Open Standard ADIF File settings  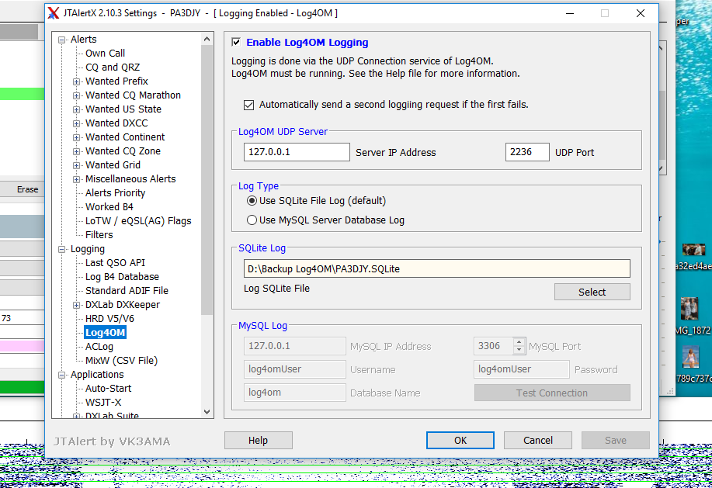[x=127, y=291]
